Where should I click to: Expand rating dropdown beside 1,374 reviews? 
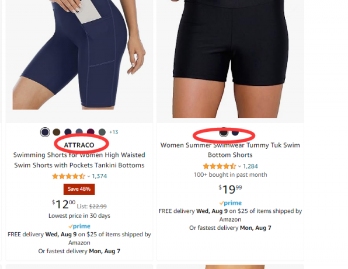(x=89, y=177)
